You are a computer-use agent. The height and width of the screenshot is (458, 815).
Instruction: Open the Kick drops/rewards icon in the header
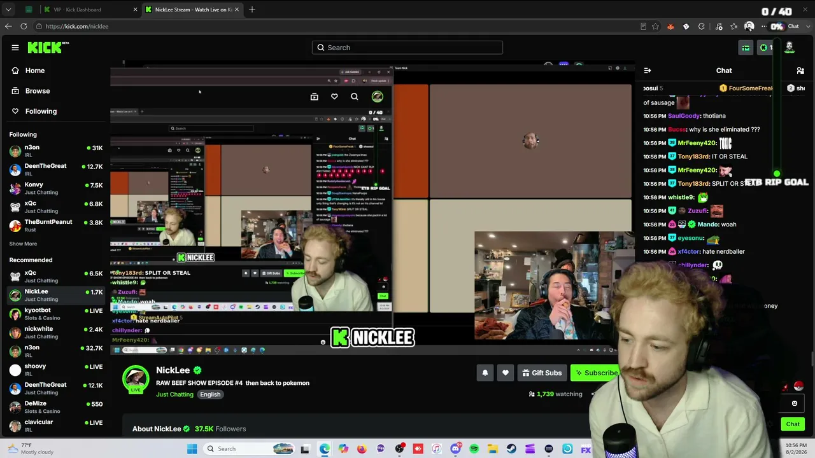pos(746,48)
